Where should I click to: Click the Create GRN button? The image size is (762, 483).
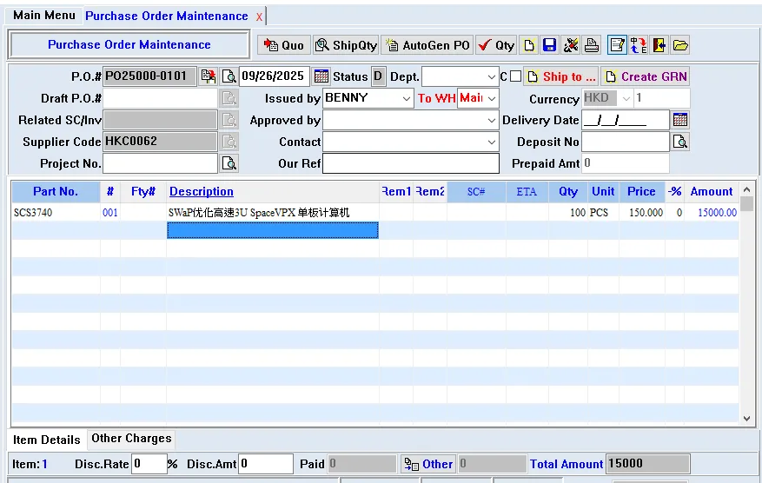coord(646,76)
